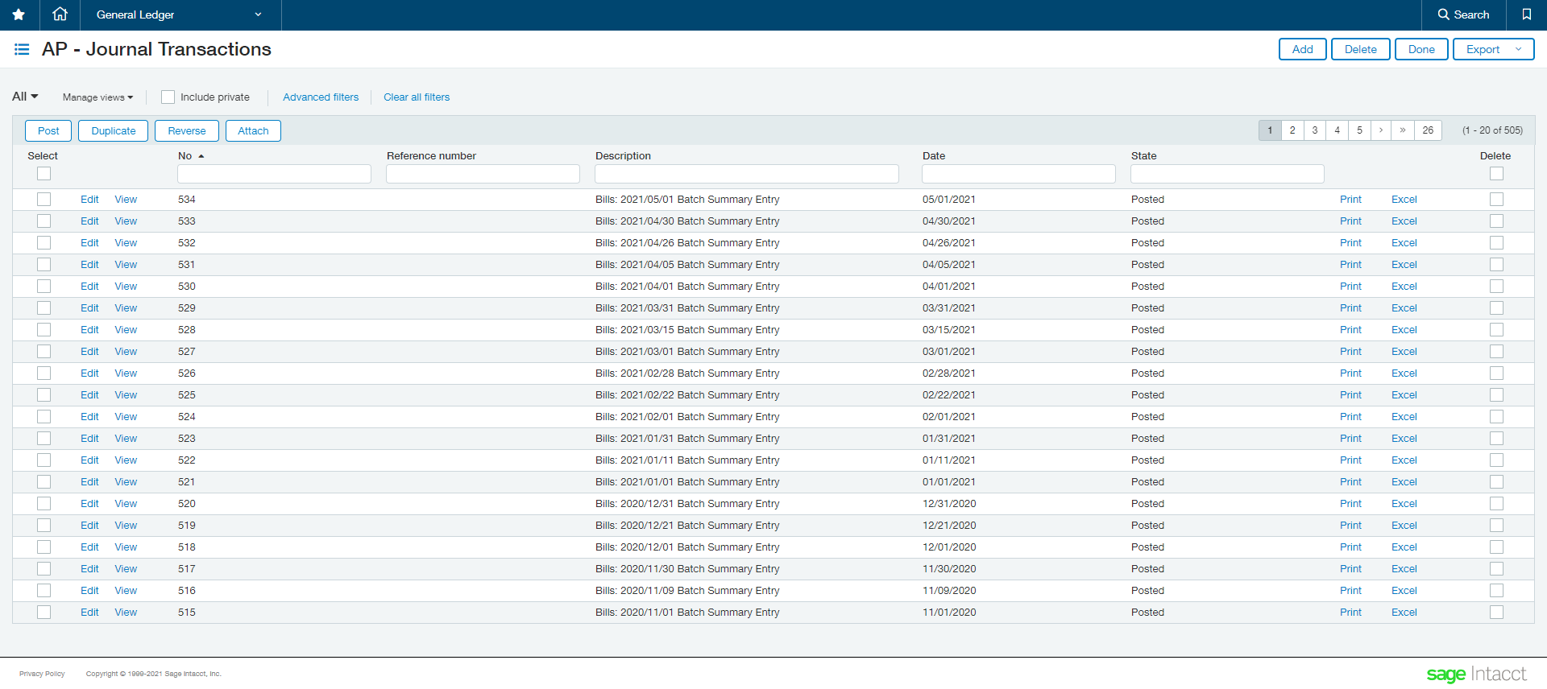Go to the home icon
This screenshot has height=689, width=1547.
point(60,14)
